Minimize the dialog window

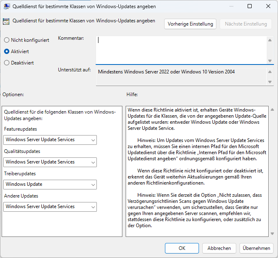231,6
